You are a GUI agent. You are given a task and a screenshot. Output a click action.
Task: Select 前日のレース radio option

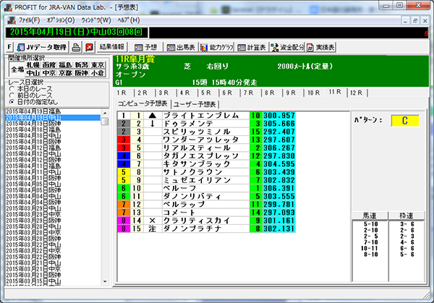click(30, 95)
